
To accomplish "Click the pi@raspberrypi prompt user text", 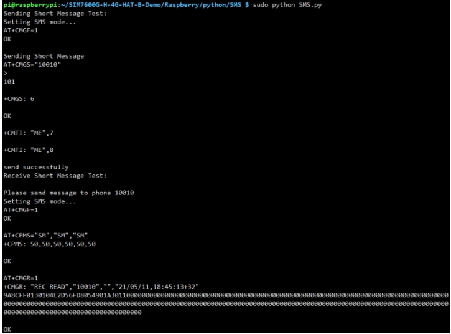I will [30, 5].
